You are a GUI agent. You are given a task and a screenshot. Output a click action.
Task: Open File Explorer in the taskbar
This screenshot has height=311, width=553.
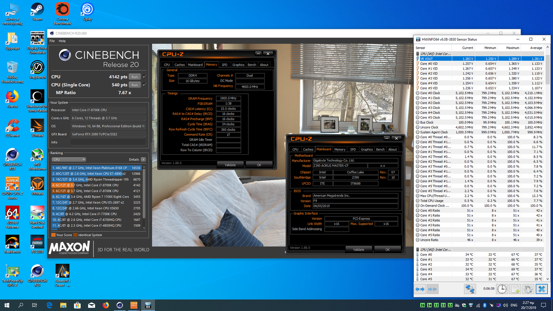click(x=63, y=305)
